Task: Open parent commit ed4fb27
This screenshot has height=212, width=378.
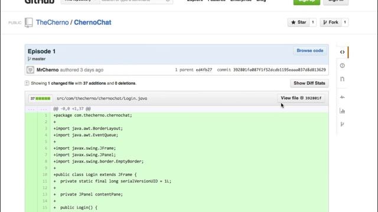Action: pos(204,70)
